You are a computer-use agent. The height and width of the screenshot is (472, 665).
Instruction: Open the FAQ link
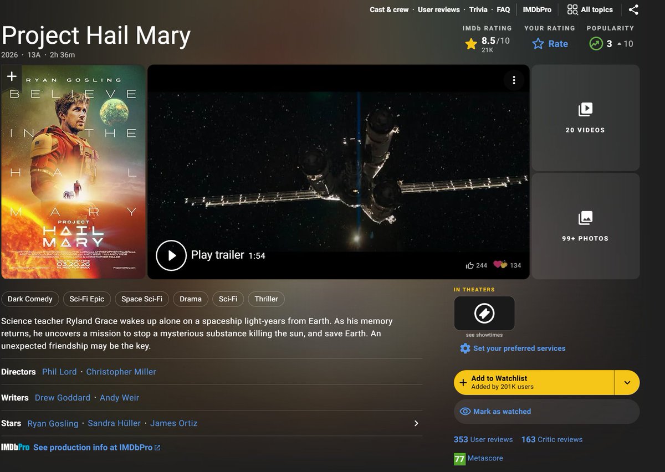[x=503, y=9]
